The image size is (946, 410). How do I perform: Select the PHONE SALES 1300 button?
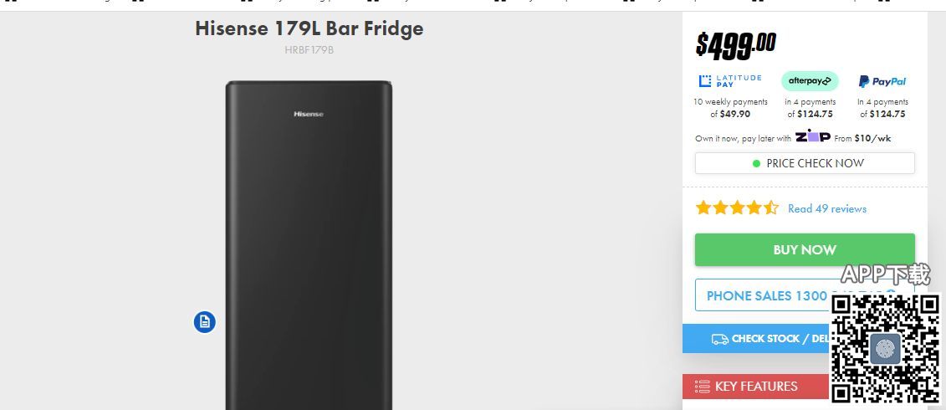pyautogui.click(x=763, y=295)
